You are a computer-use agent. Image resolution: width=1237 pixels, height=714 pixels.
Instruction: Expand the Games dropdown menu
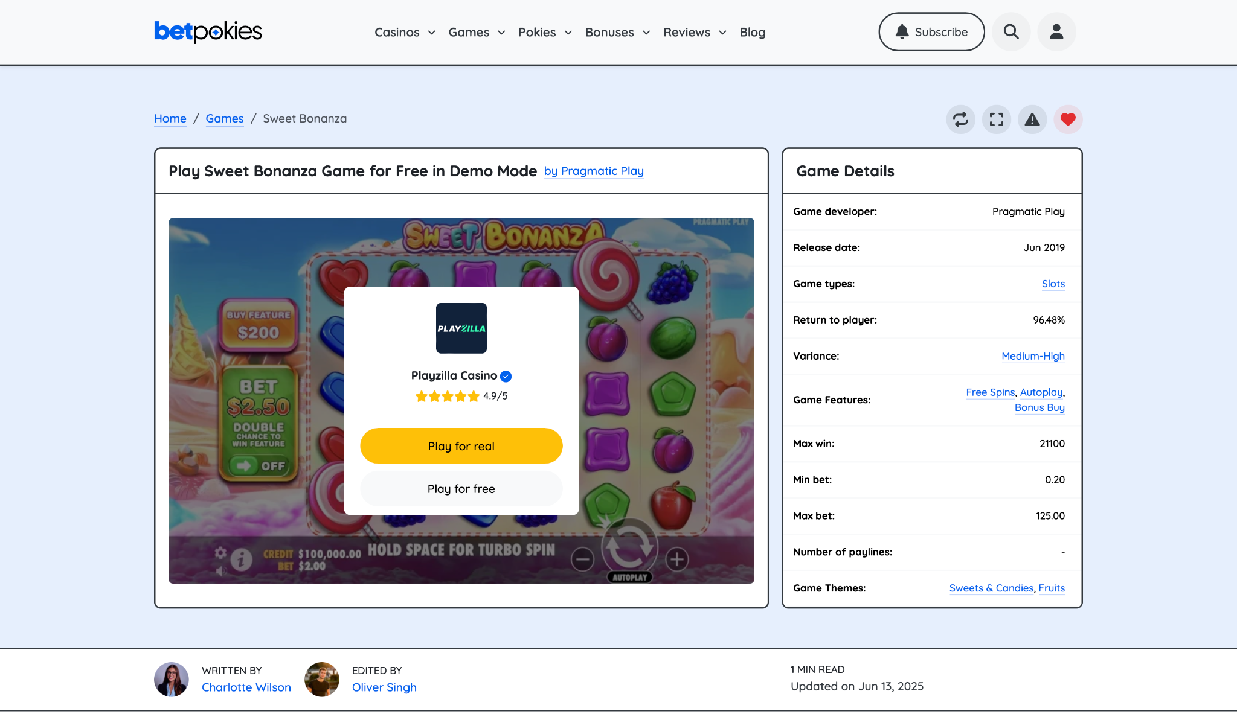click(477, 33)
